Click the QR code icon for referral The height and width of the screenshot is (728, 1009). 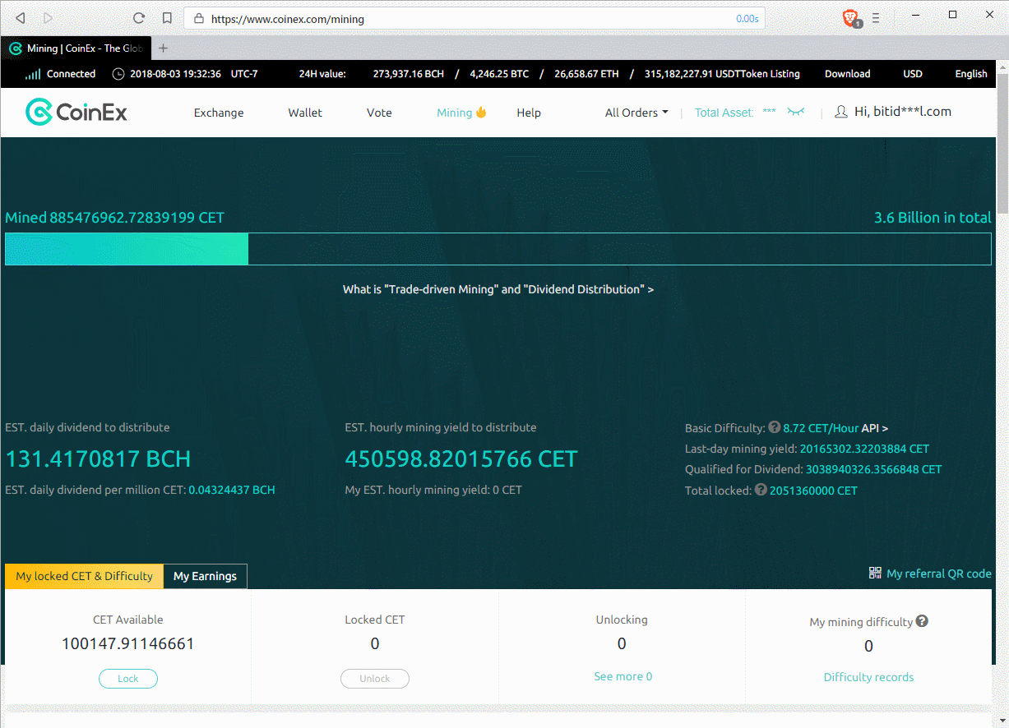(x=875, y=573)
